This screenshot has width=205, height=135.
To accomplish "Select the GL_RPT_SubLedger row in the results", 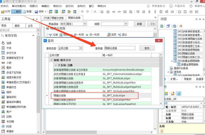I will (114, 95).
